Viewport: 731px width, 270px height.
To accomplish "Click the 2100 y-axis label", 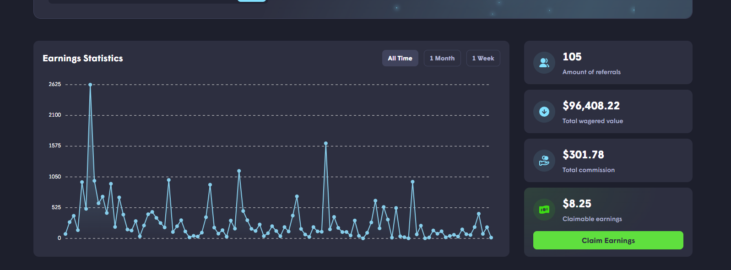I will (55, 115).
